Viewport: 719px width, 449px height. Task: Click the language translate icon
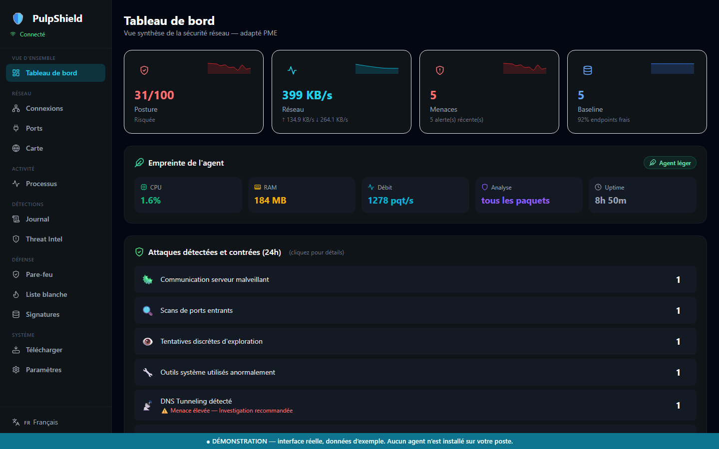pyautogui.click(x=16, y=422)
